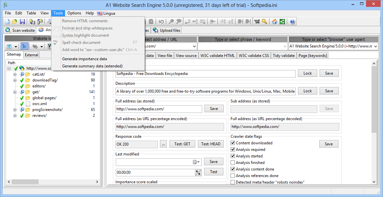The image size is (383, 197).
Task: Open the phrase / keyword dropdown arrow
Action: [285, 46]
